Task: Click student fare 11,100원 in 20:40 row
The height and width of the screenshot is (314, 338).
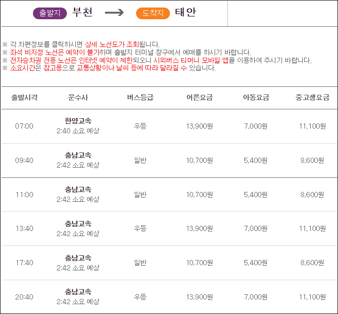Action: pos(313,297)
